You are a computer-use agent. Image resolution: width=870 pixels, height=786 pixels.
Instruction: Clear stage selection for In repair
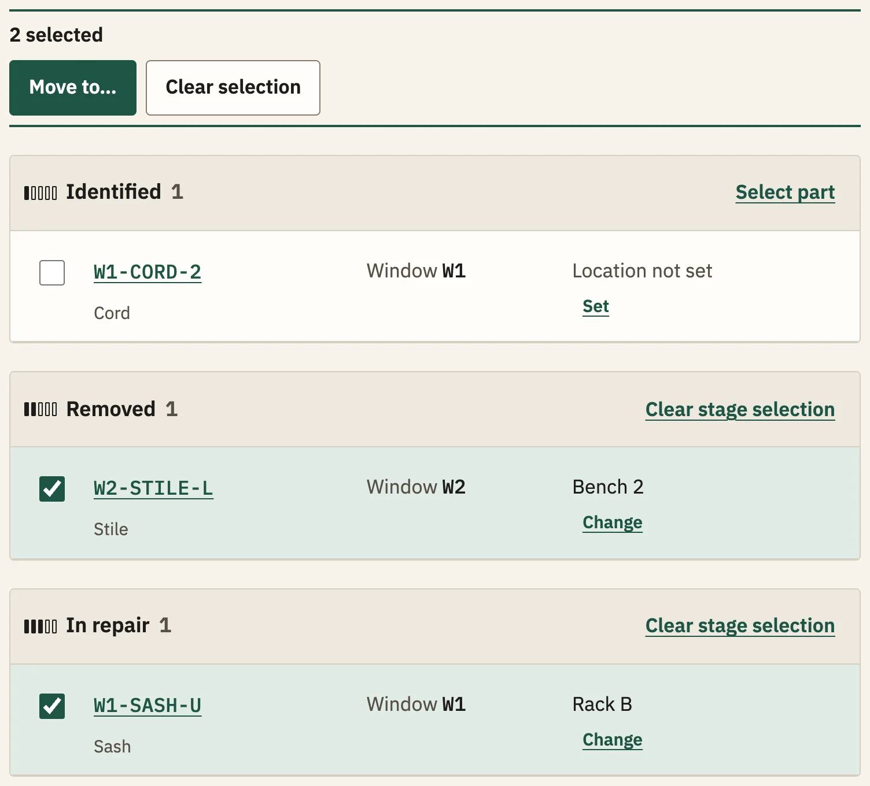[740, 626]
